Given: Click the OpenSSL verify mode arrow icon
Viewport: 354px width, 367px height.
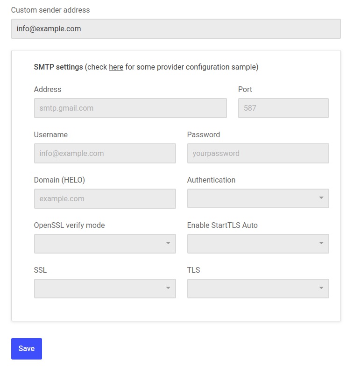Looking at the screenshot, I should 168,244.
